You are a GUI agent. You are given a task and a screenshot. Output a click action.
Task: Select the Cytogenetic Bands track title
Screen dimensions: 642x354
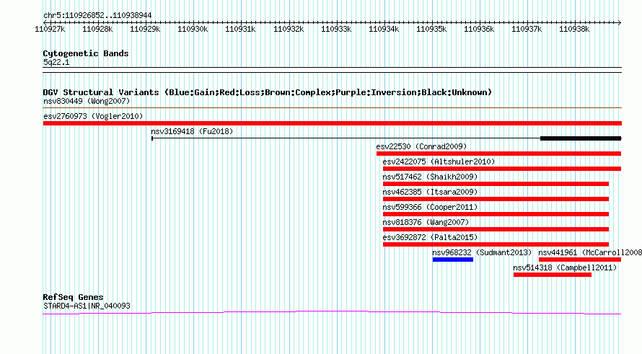coord(86,53)
